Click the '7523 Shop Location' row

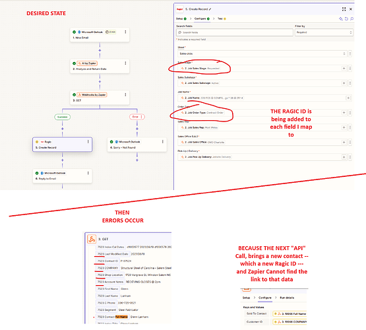[133, 275]
